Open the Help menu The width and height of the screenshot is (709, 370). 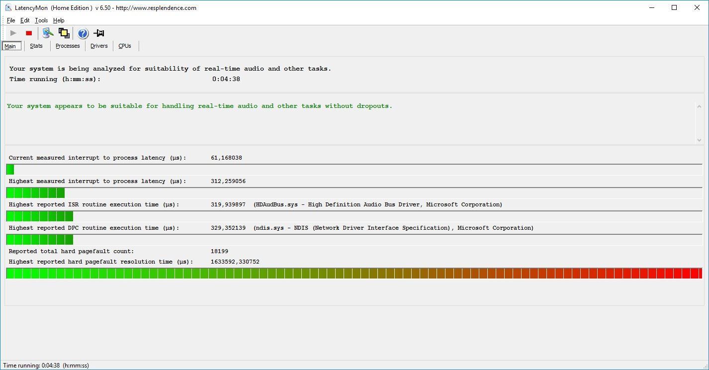coord(59,20)
